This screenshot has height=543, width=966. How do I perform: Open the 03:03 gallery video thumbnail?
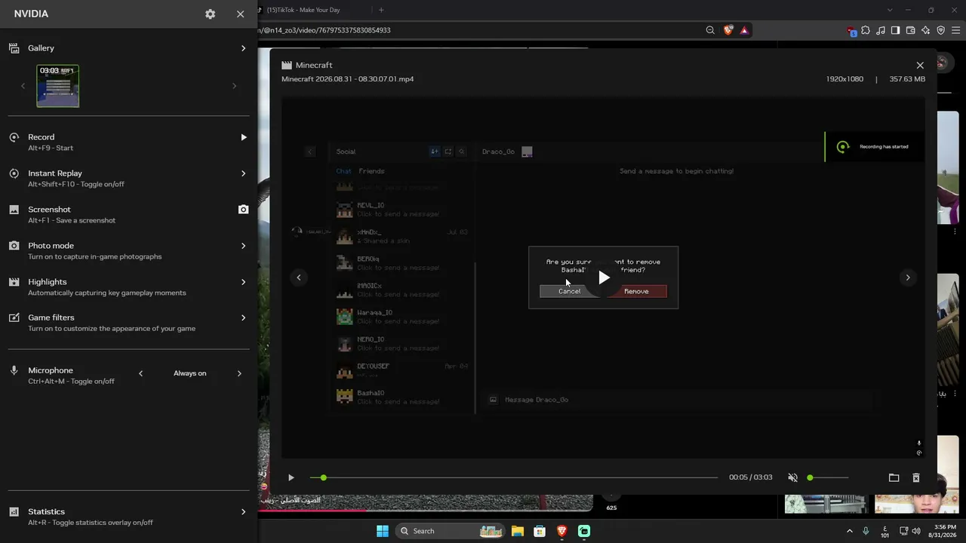pyautogui.click(x=57, y=86)
